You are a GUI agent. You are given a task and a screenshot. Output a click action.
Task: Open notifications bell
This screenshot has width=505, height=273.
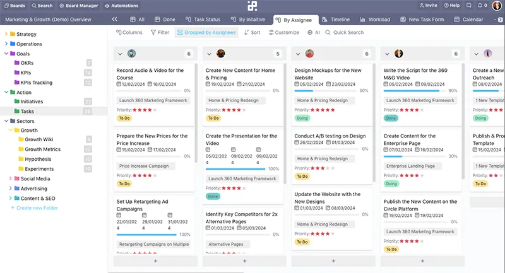(x=466, y=5)
